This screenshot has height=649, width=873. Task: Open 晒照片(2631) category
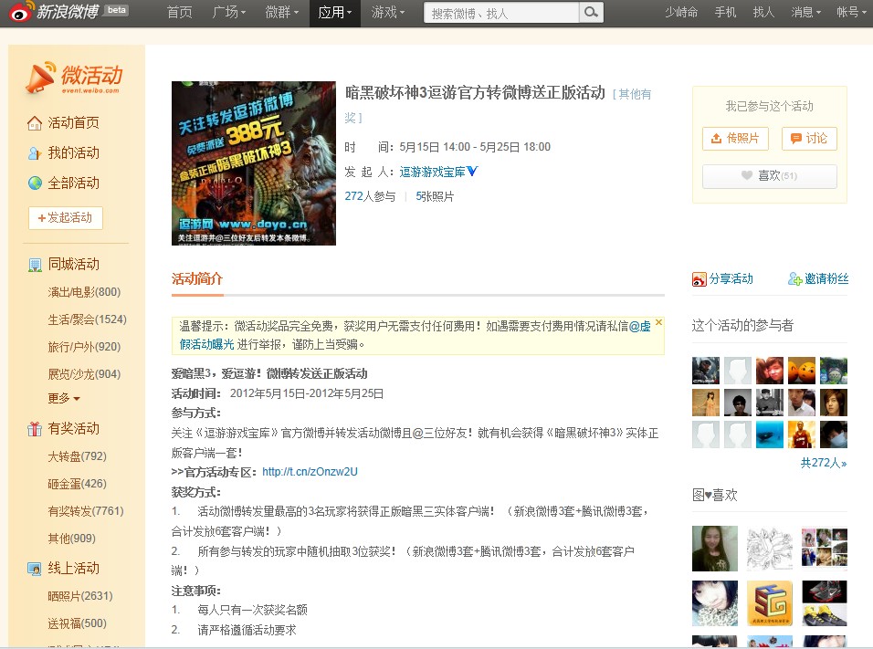coord(80,596)
